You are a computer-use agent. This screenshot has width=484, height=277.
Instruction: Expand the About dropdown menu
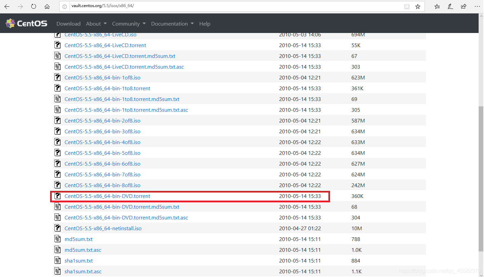pos(96,24)
